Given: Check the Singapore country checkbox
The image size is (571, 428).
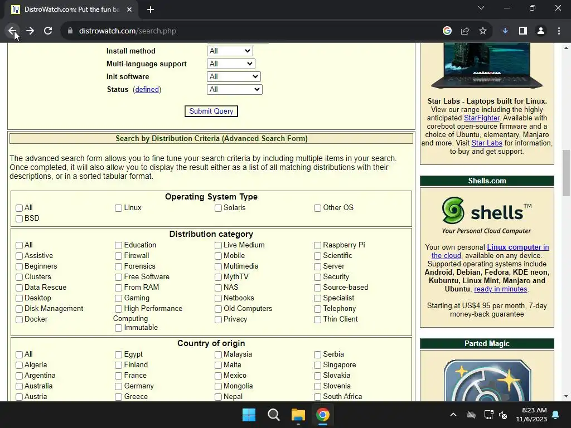Looking at the screenshot, I should pos(317,366).
